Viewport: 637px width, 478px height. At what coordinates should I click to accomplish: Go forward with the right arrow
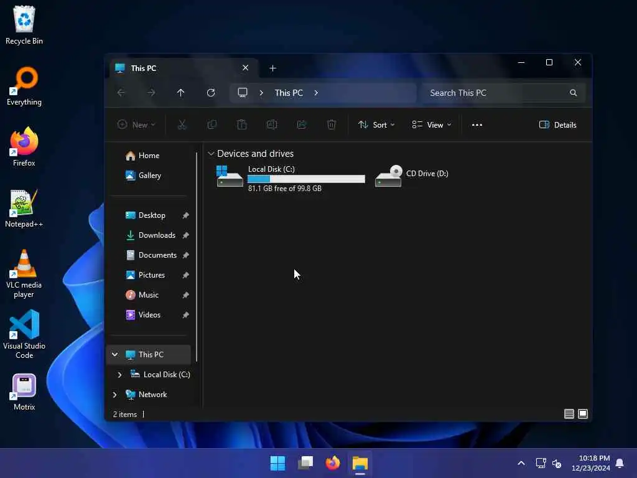(x=151, y=93)
